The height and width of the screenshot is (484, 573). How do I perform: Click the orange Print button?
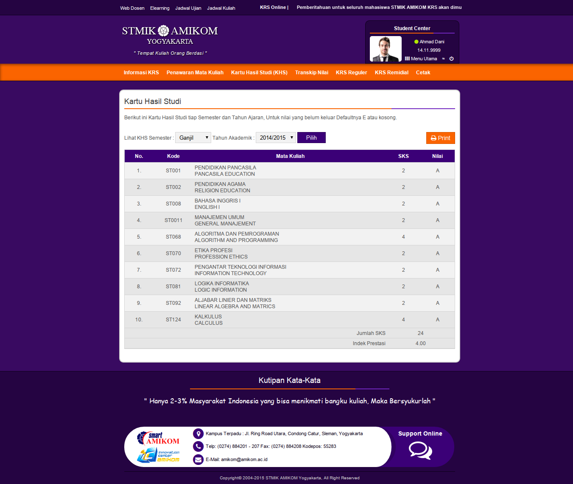point(440,138)
